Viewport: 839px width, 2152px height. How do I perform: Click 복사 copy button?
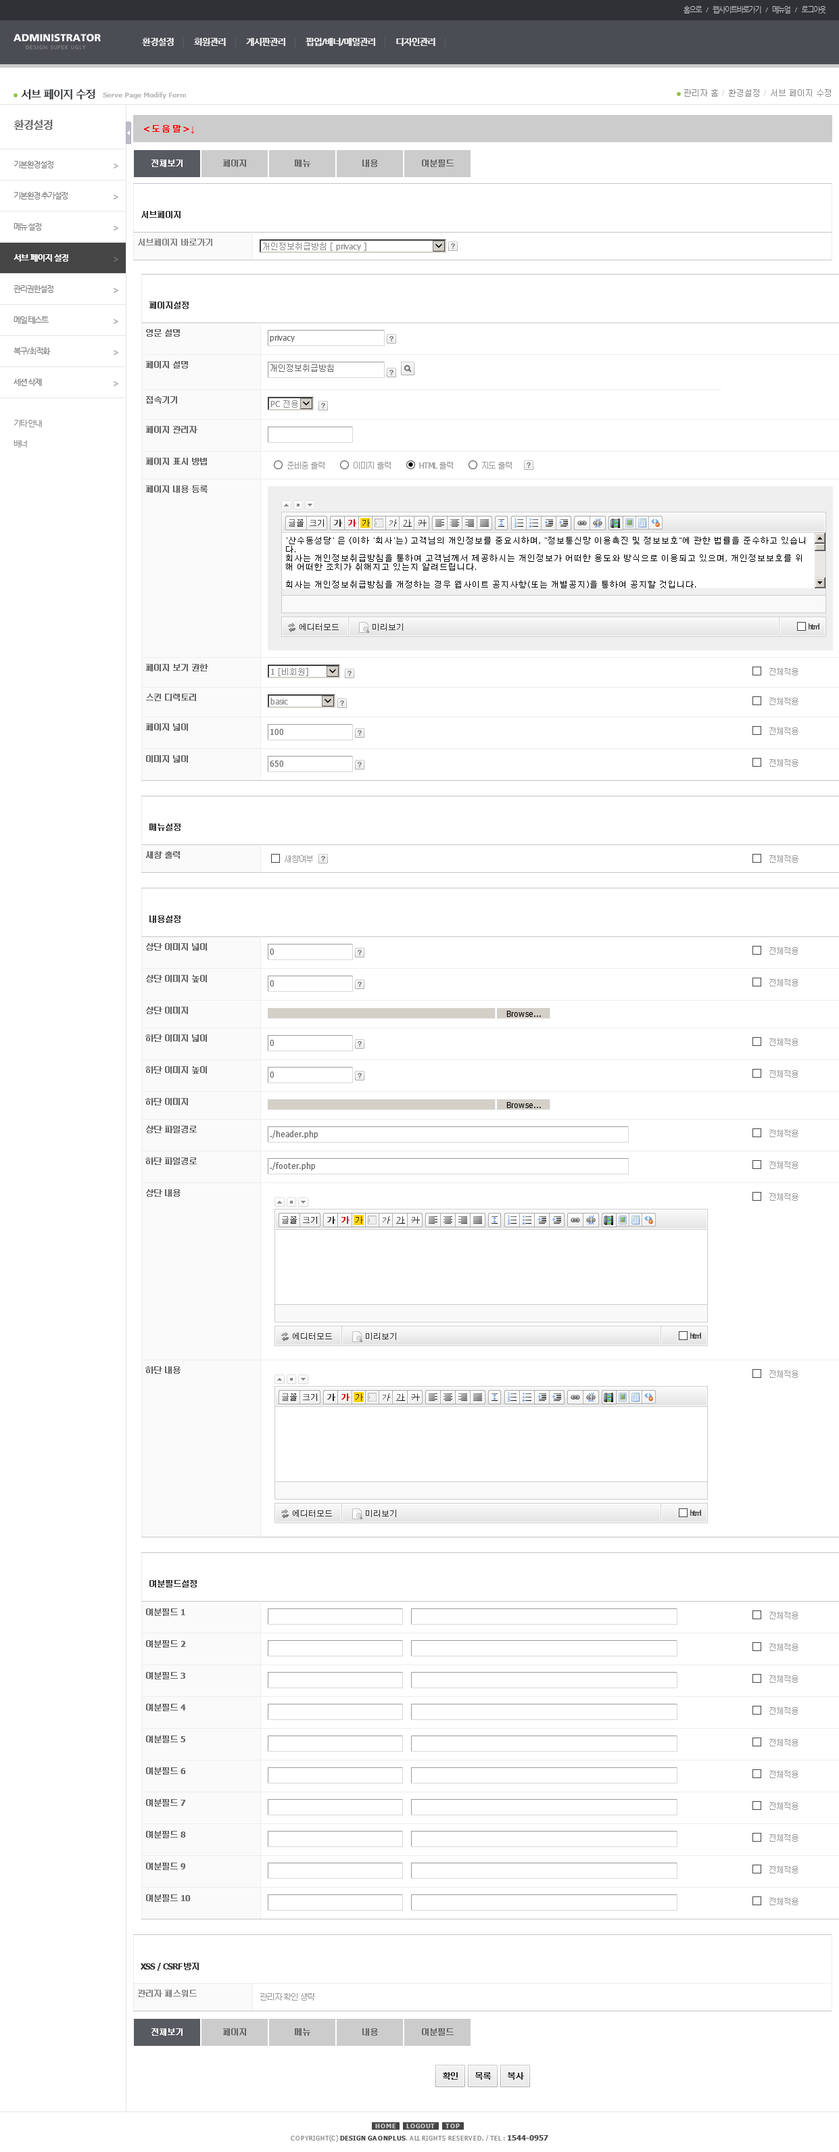coord(514,2075)
